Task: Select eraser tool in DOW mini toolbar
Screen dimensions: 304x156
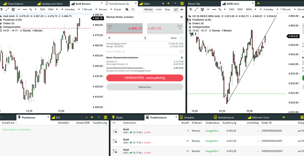Action: tap(220, 9)
